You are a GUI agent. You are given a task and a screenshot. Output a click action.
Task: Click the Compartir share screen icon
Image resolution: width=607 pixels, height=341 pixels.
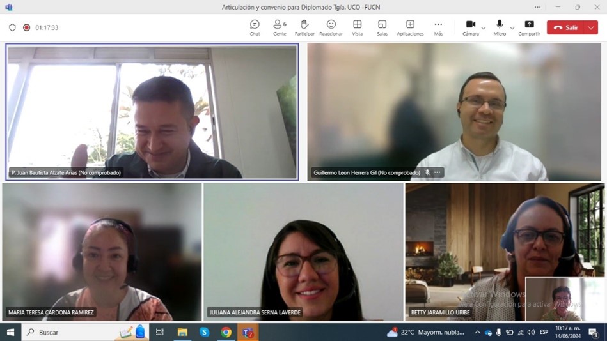[x=529, y=27]
